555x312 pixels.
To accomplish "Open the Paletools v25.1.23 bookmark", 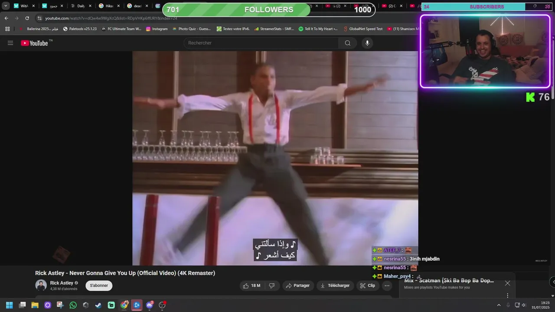I will click(x=80, y=29).
